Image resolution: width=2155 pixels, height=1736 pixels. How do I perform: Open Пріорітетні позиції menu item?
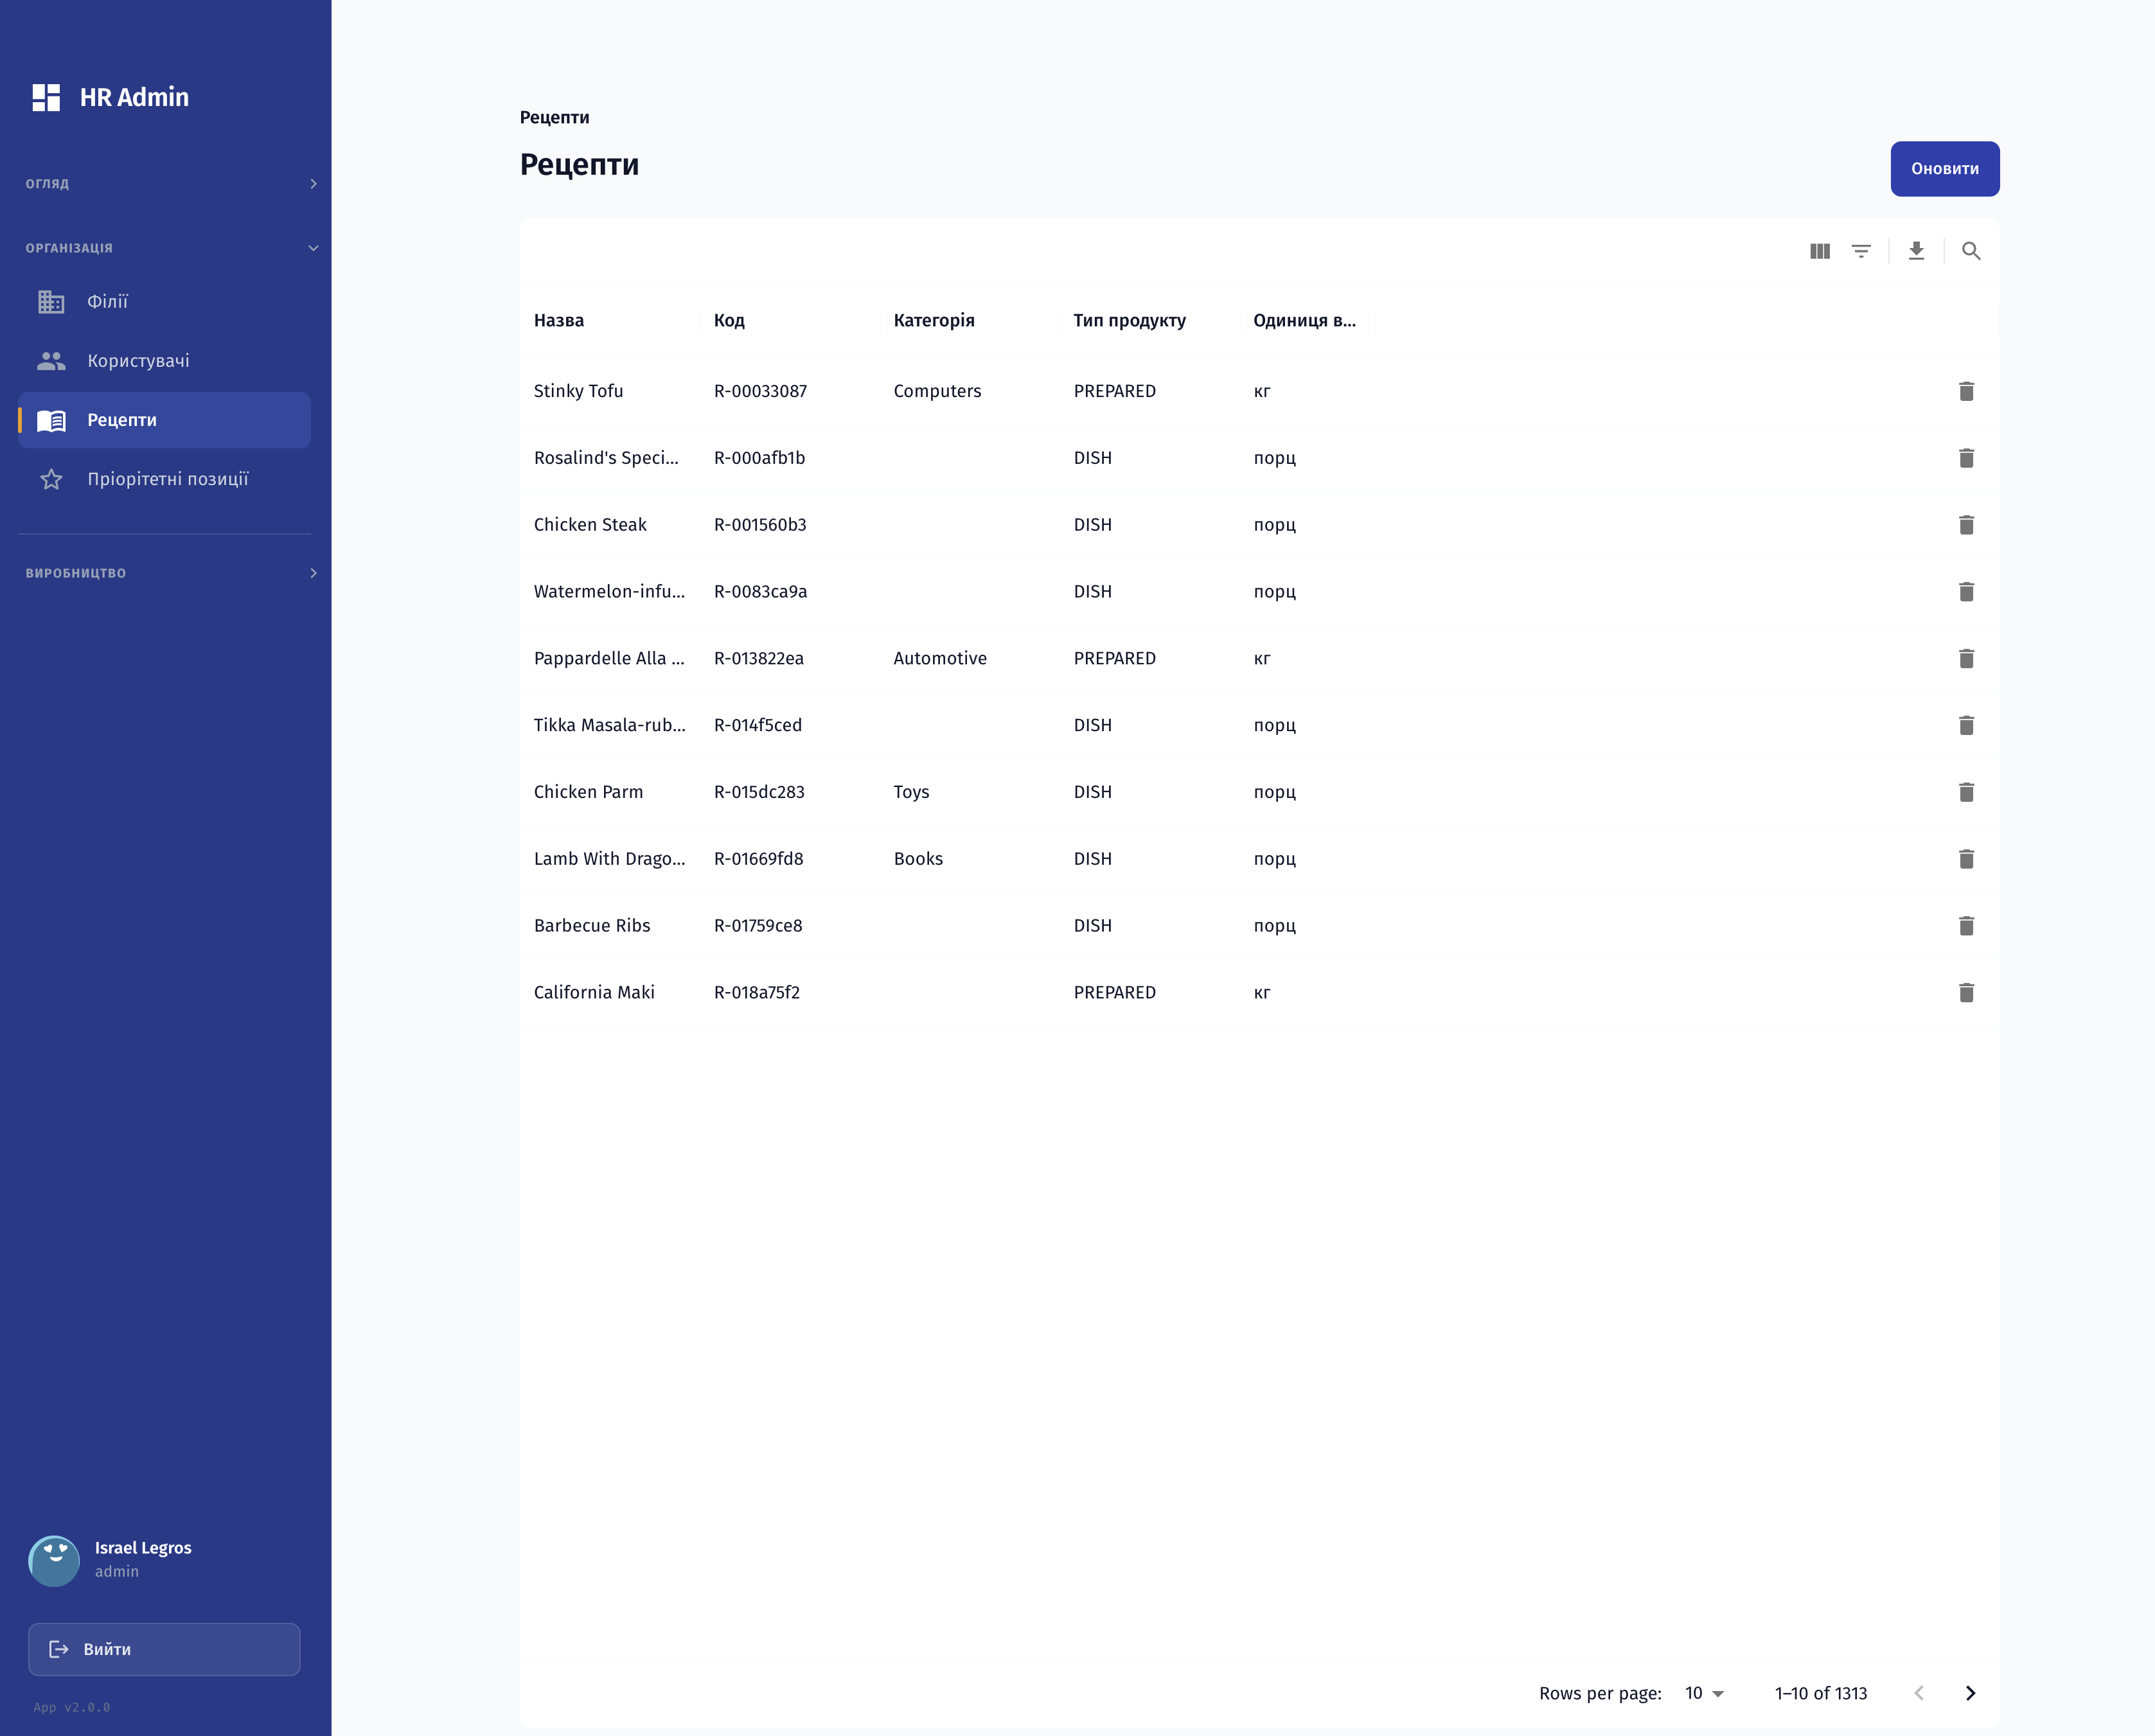164,480
